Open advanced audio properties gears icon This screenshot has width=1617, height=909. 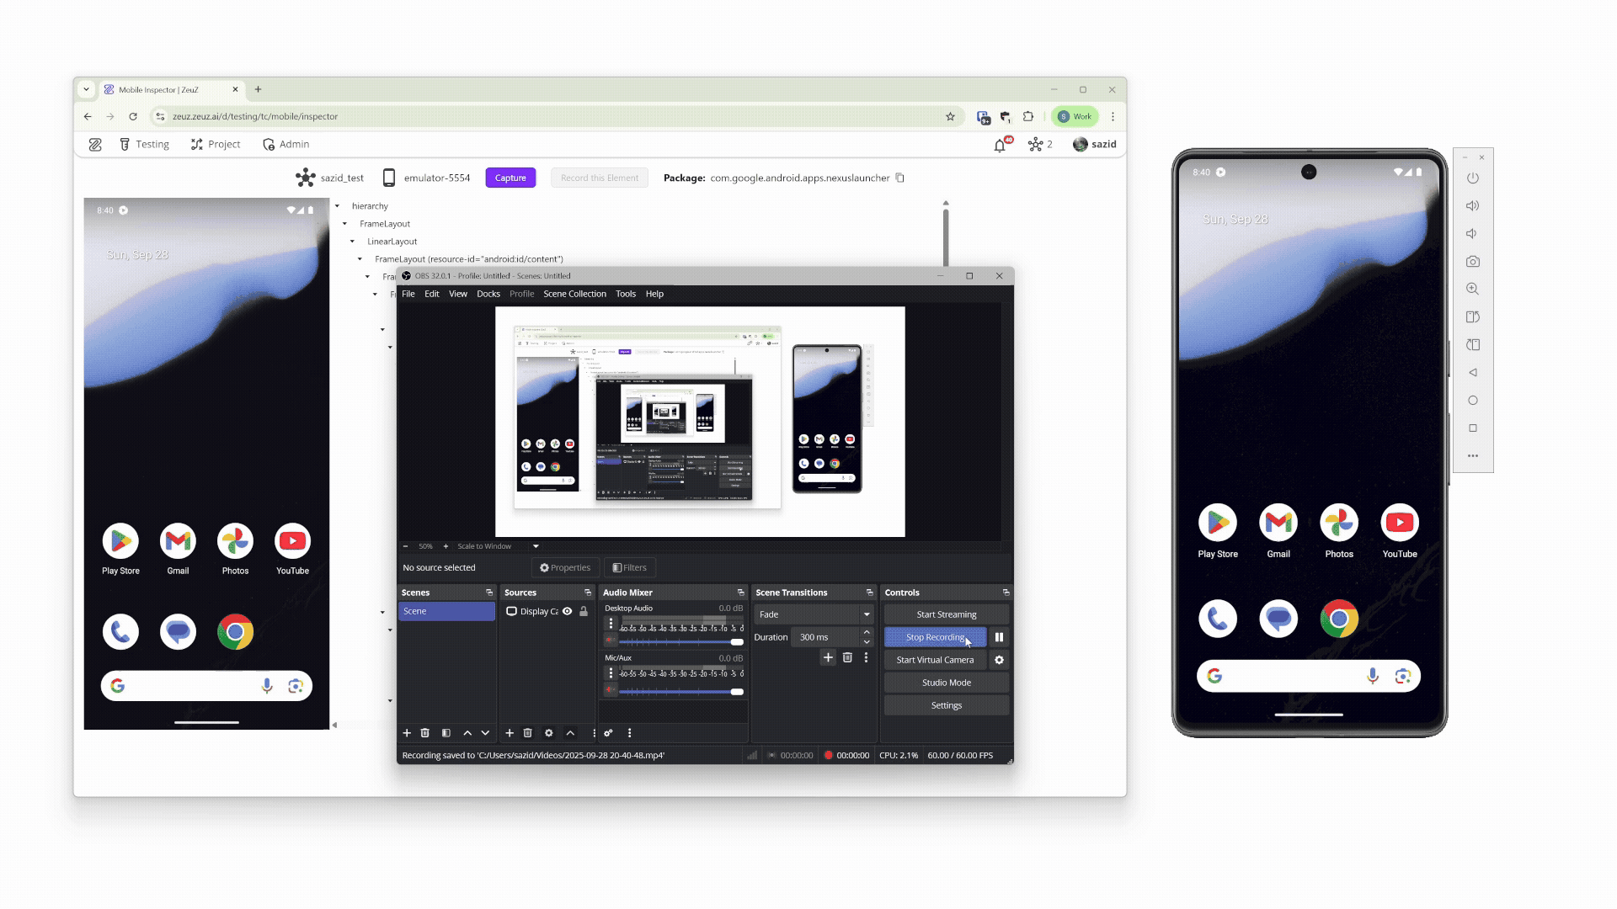(x=608, y=733)
